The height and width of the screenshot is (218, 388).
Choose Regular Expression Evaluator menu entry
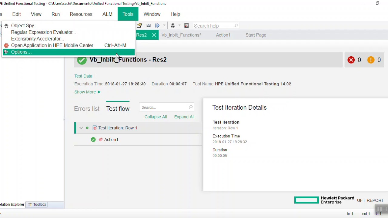(68, 32)
